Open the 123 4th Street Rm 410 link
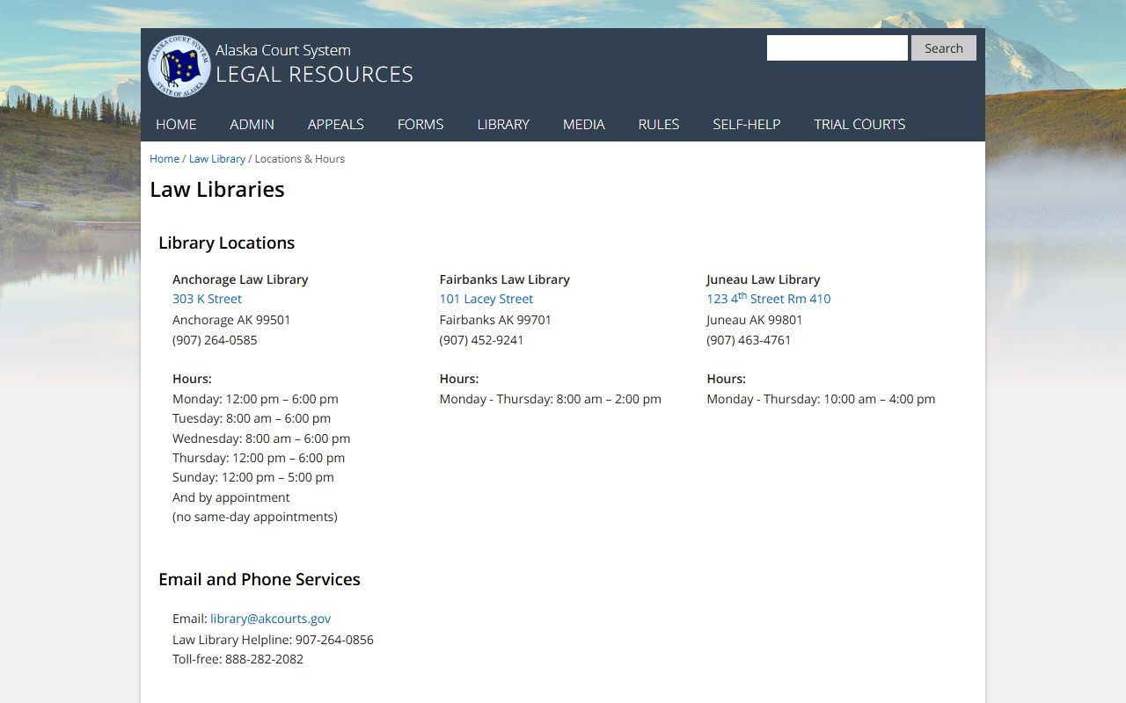 [x=769, y=299]
